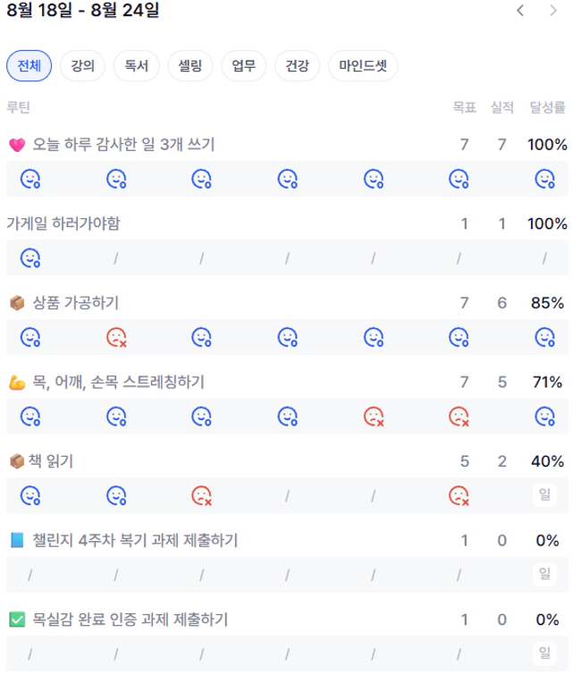The image size is (572, 675).
Task: Open the 책 읽기 routine title
Action: click(51, 461)
